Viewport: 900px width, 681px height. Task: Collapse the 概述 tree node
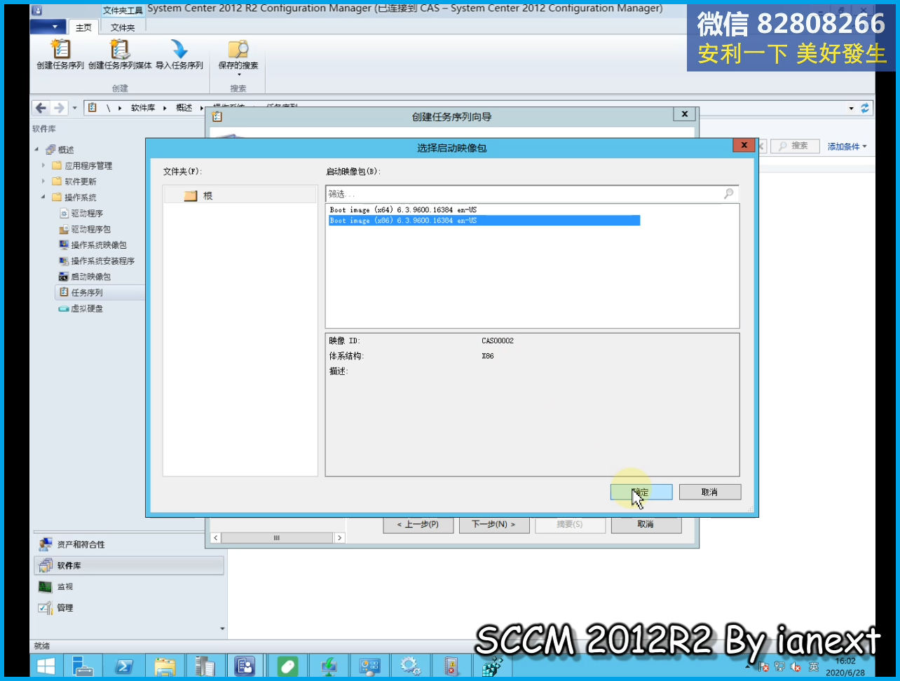click(x=36, y=149)
